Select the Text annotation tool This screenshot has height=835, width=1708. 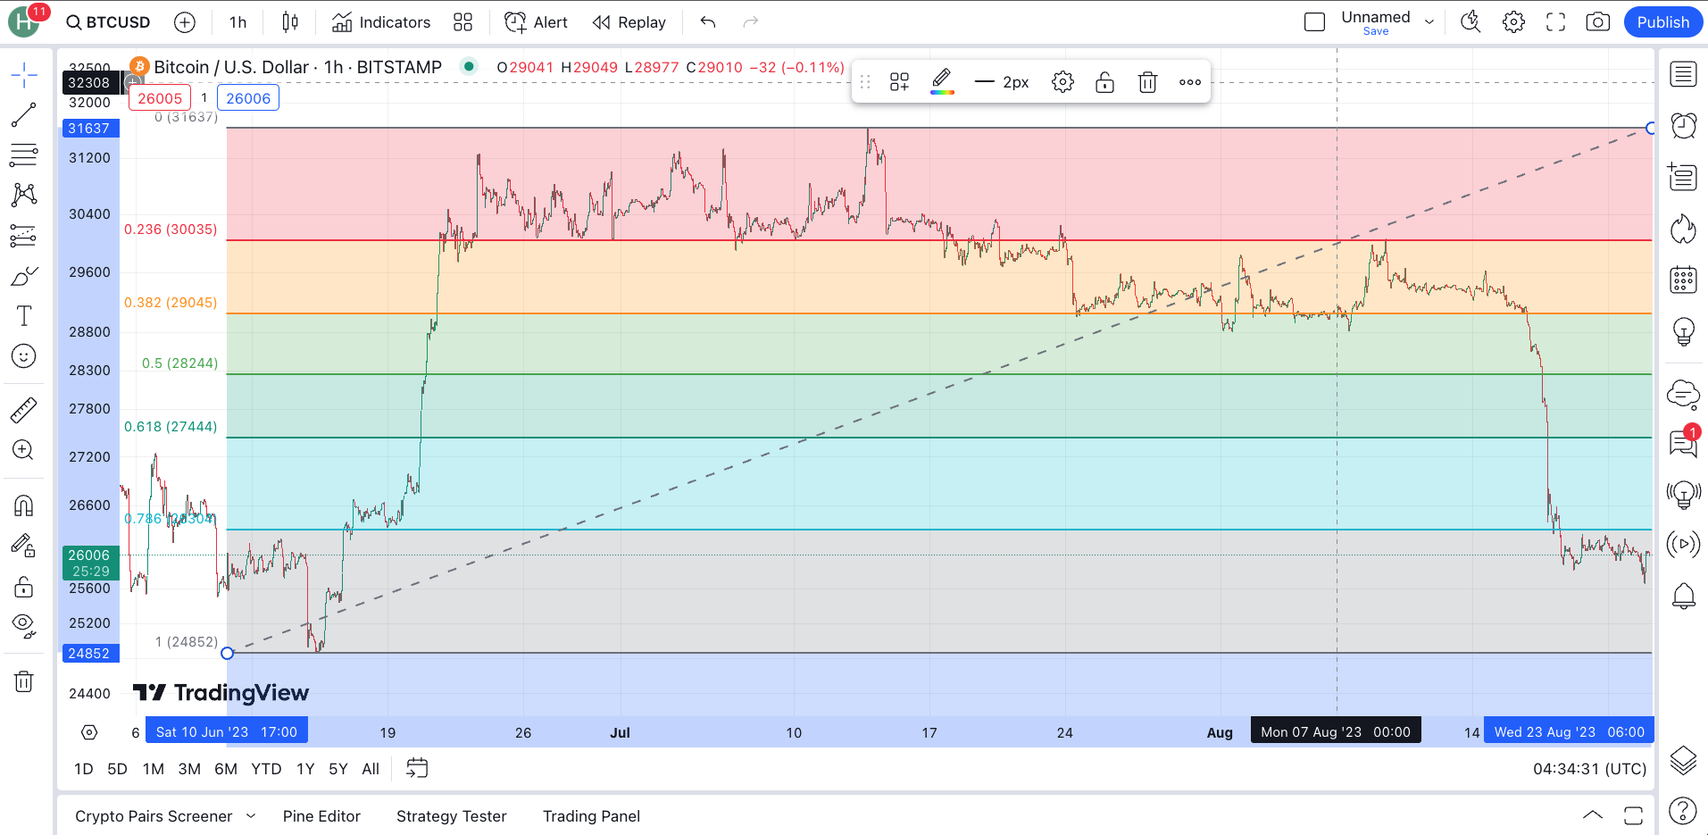pos(24,315)
